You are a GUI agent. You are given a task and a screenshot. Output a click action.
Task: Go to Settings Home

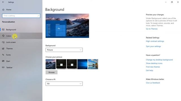[21, 10]
